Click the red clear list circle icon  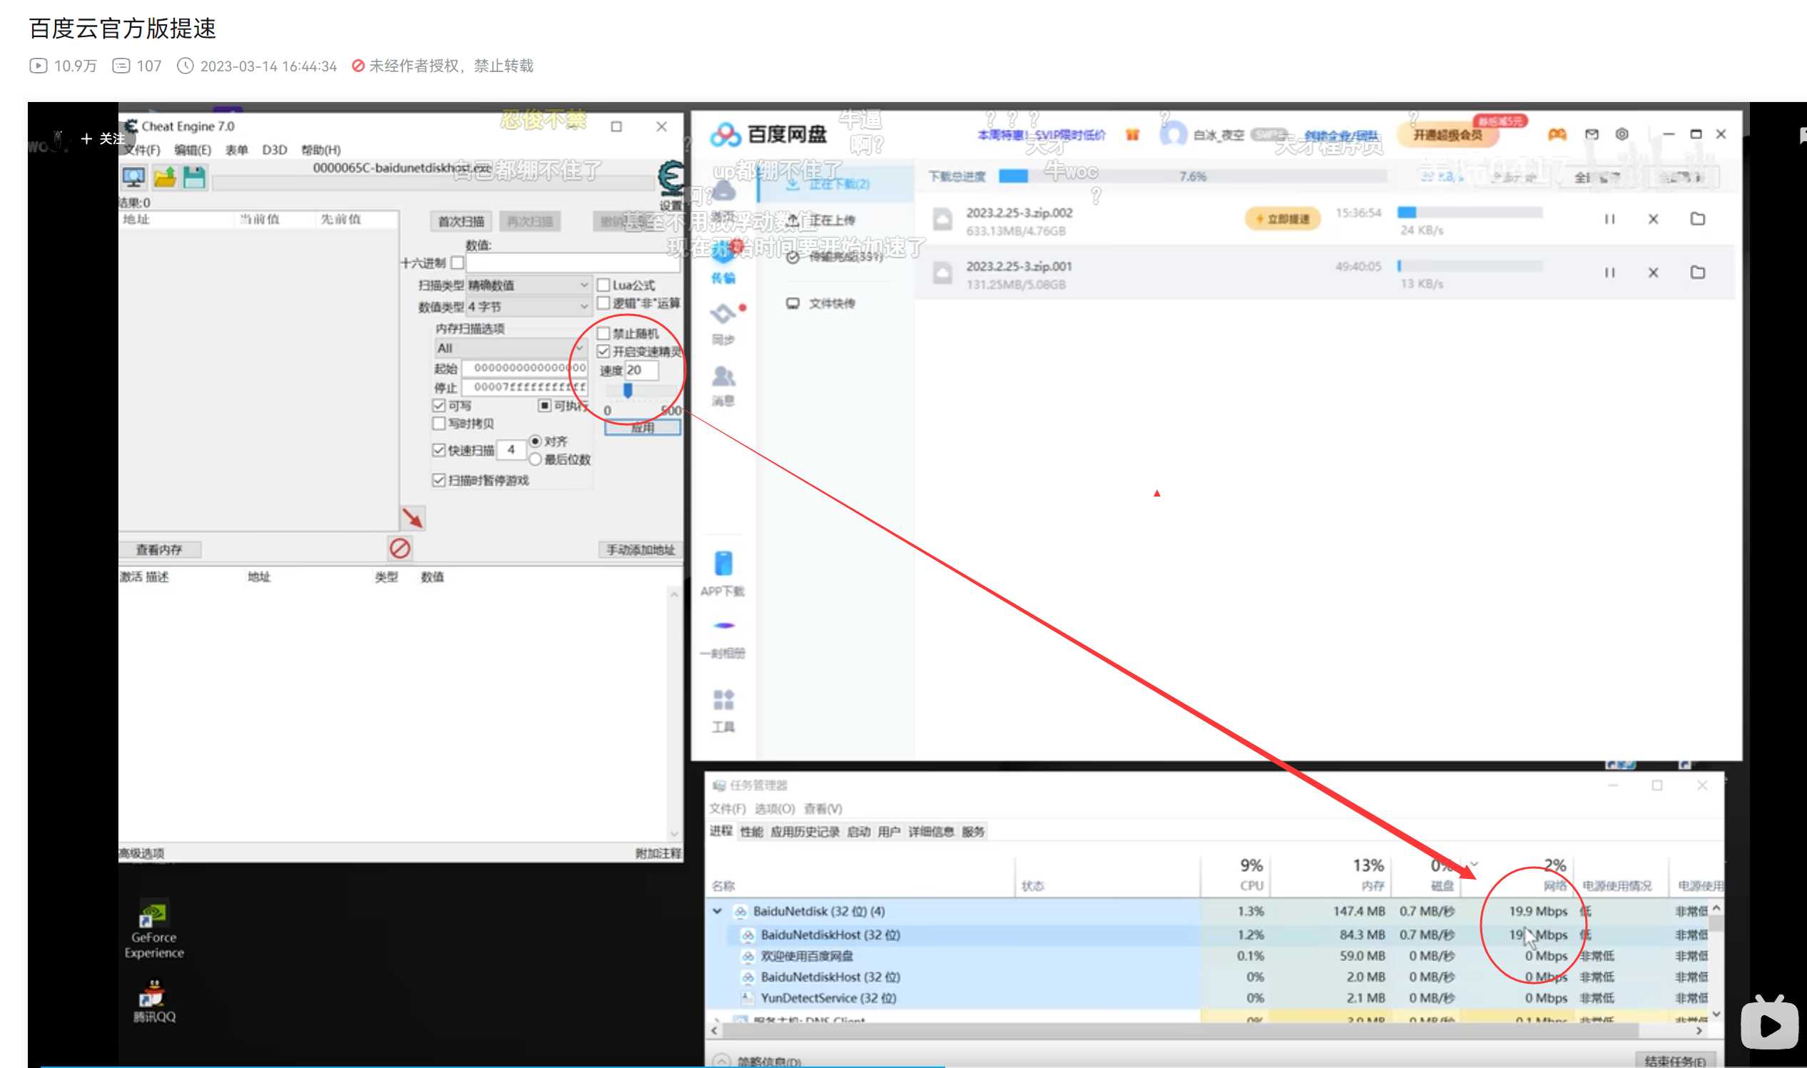(x=400, y=549)
